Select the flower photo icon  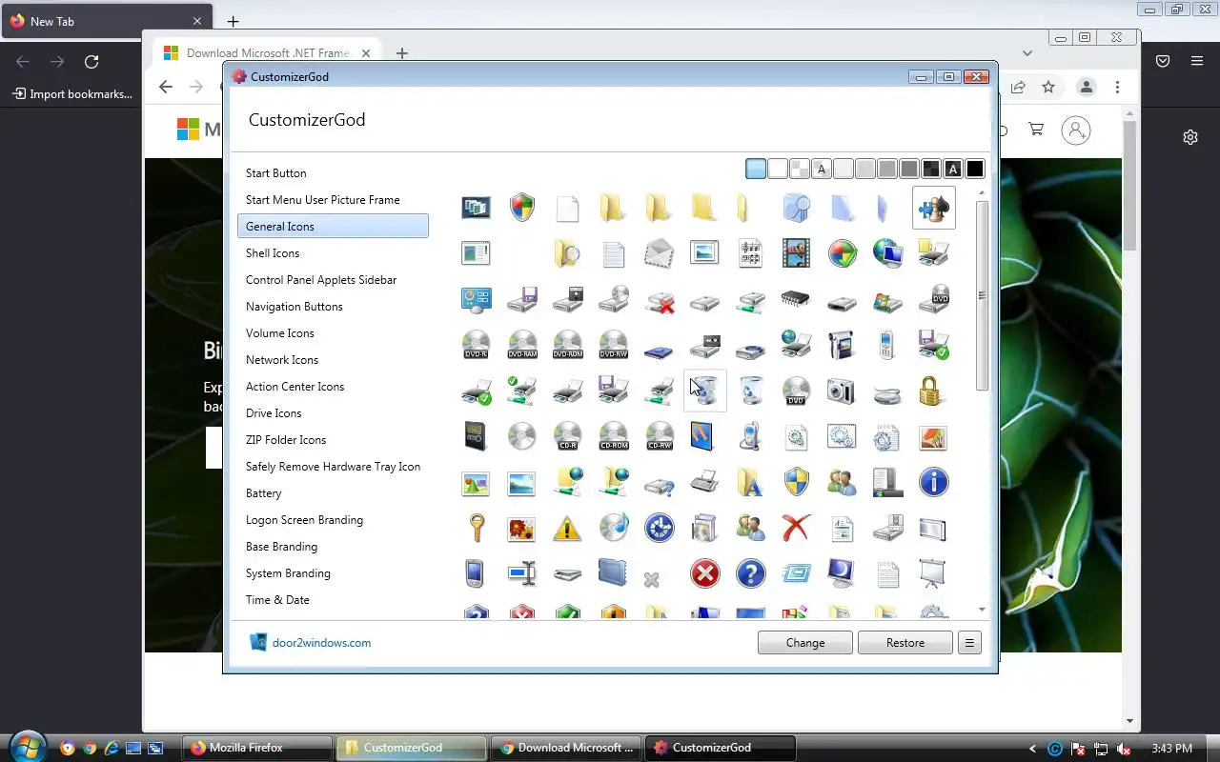(521, 528)
